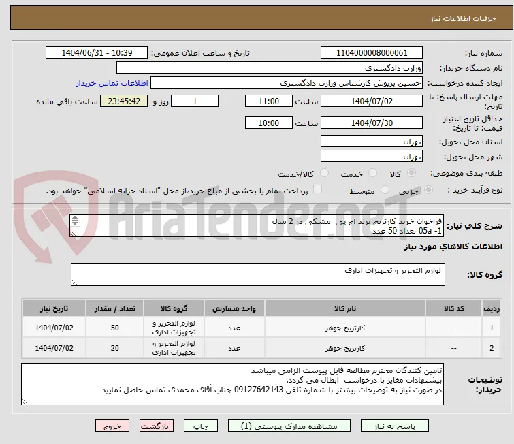Click the کد کالا column header
The width and height of the screenshot is (514, 444).
pyautogui.click(x=453, y=308)
